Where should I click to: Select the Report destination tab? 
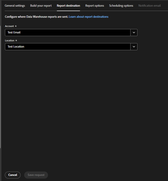68,6
